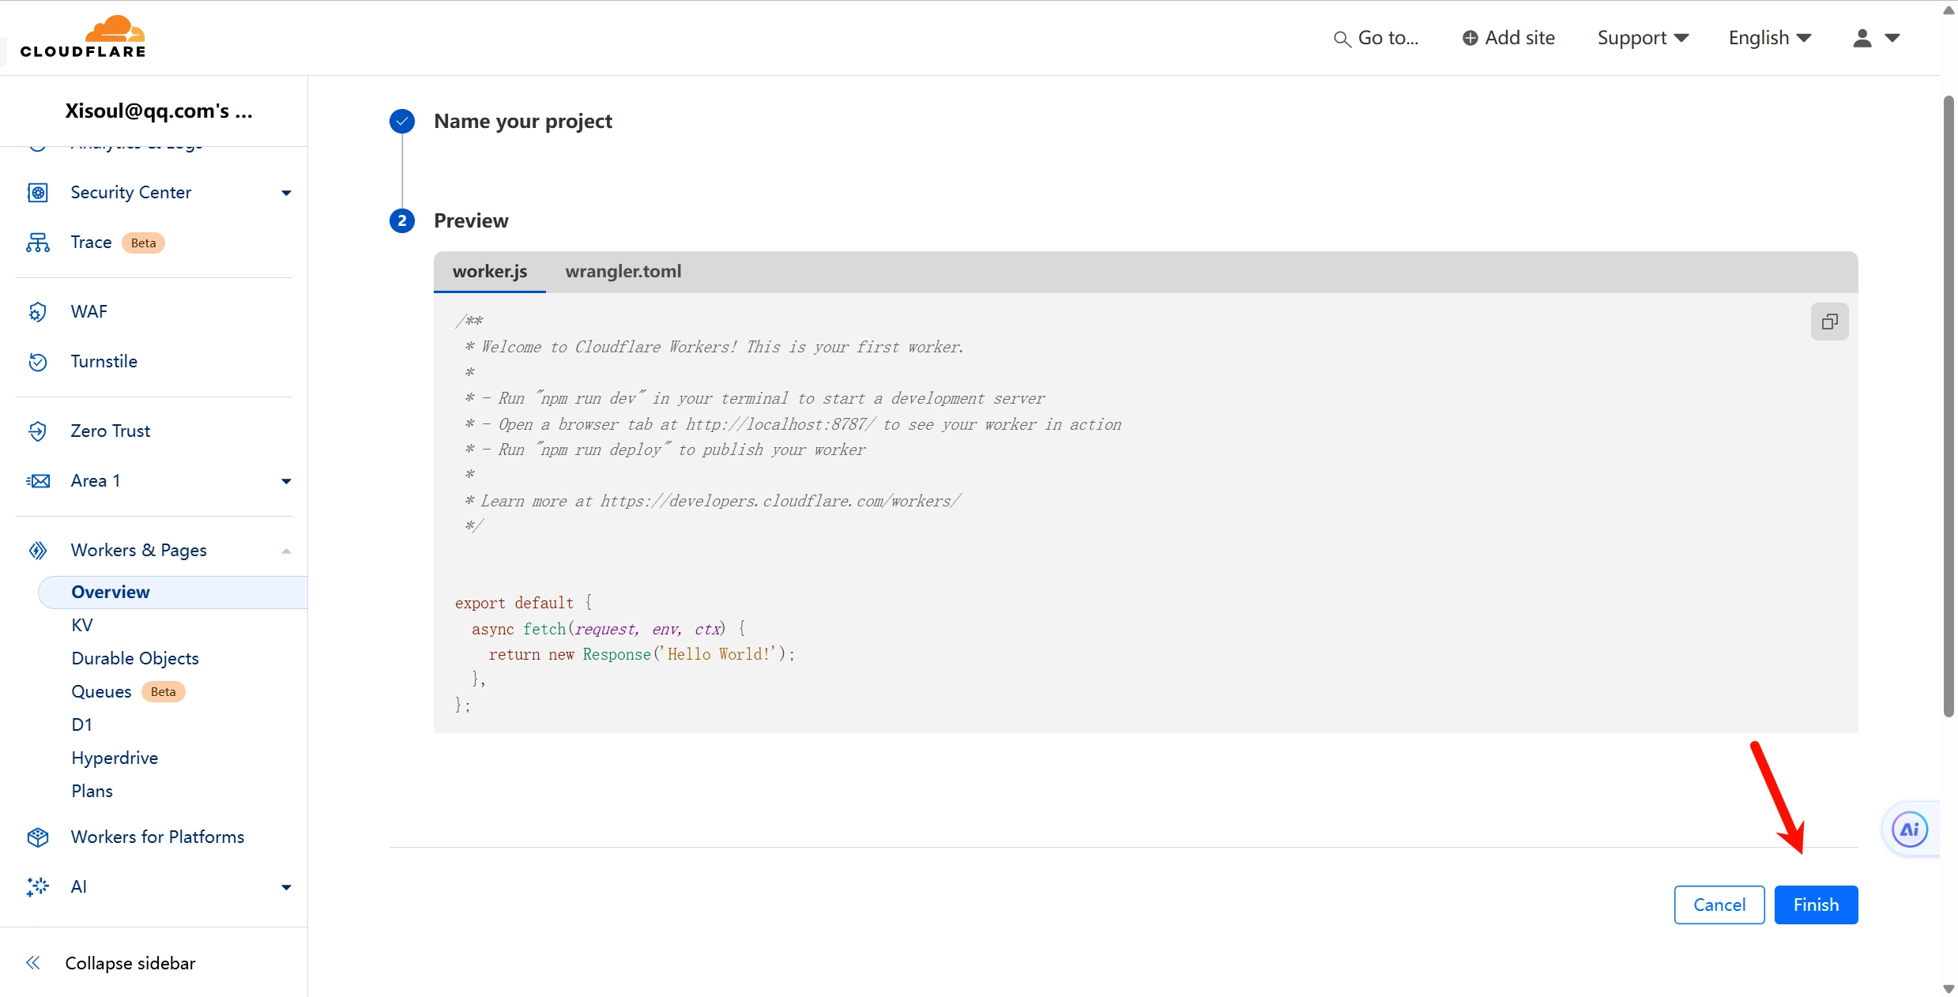Open Zero Trust in the sidebar

click(110, 431)
